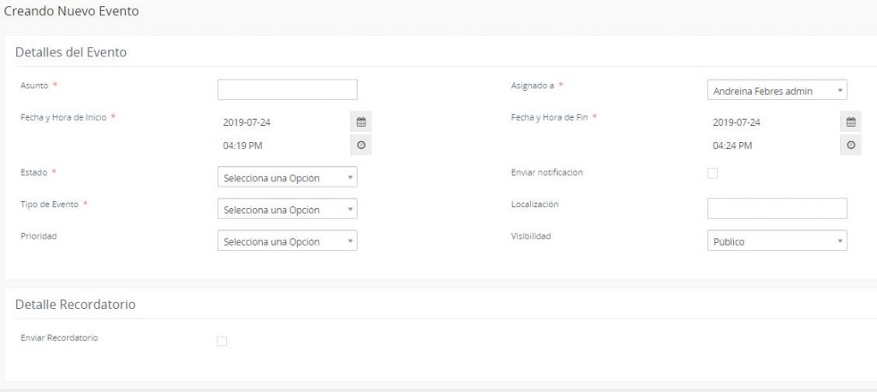Open the Prioridad dropdown list
The width and height of the screenshot is (877, 392).
287,241
